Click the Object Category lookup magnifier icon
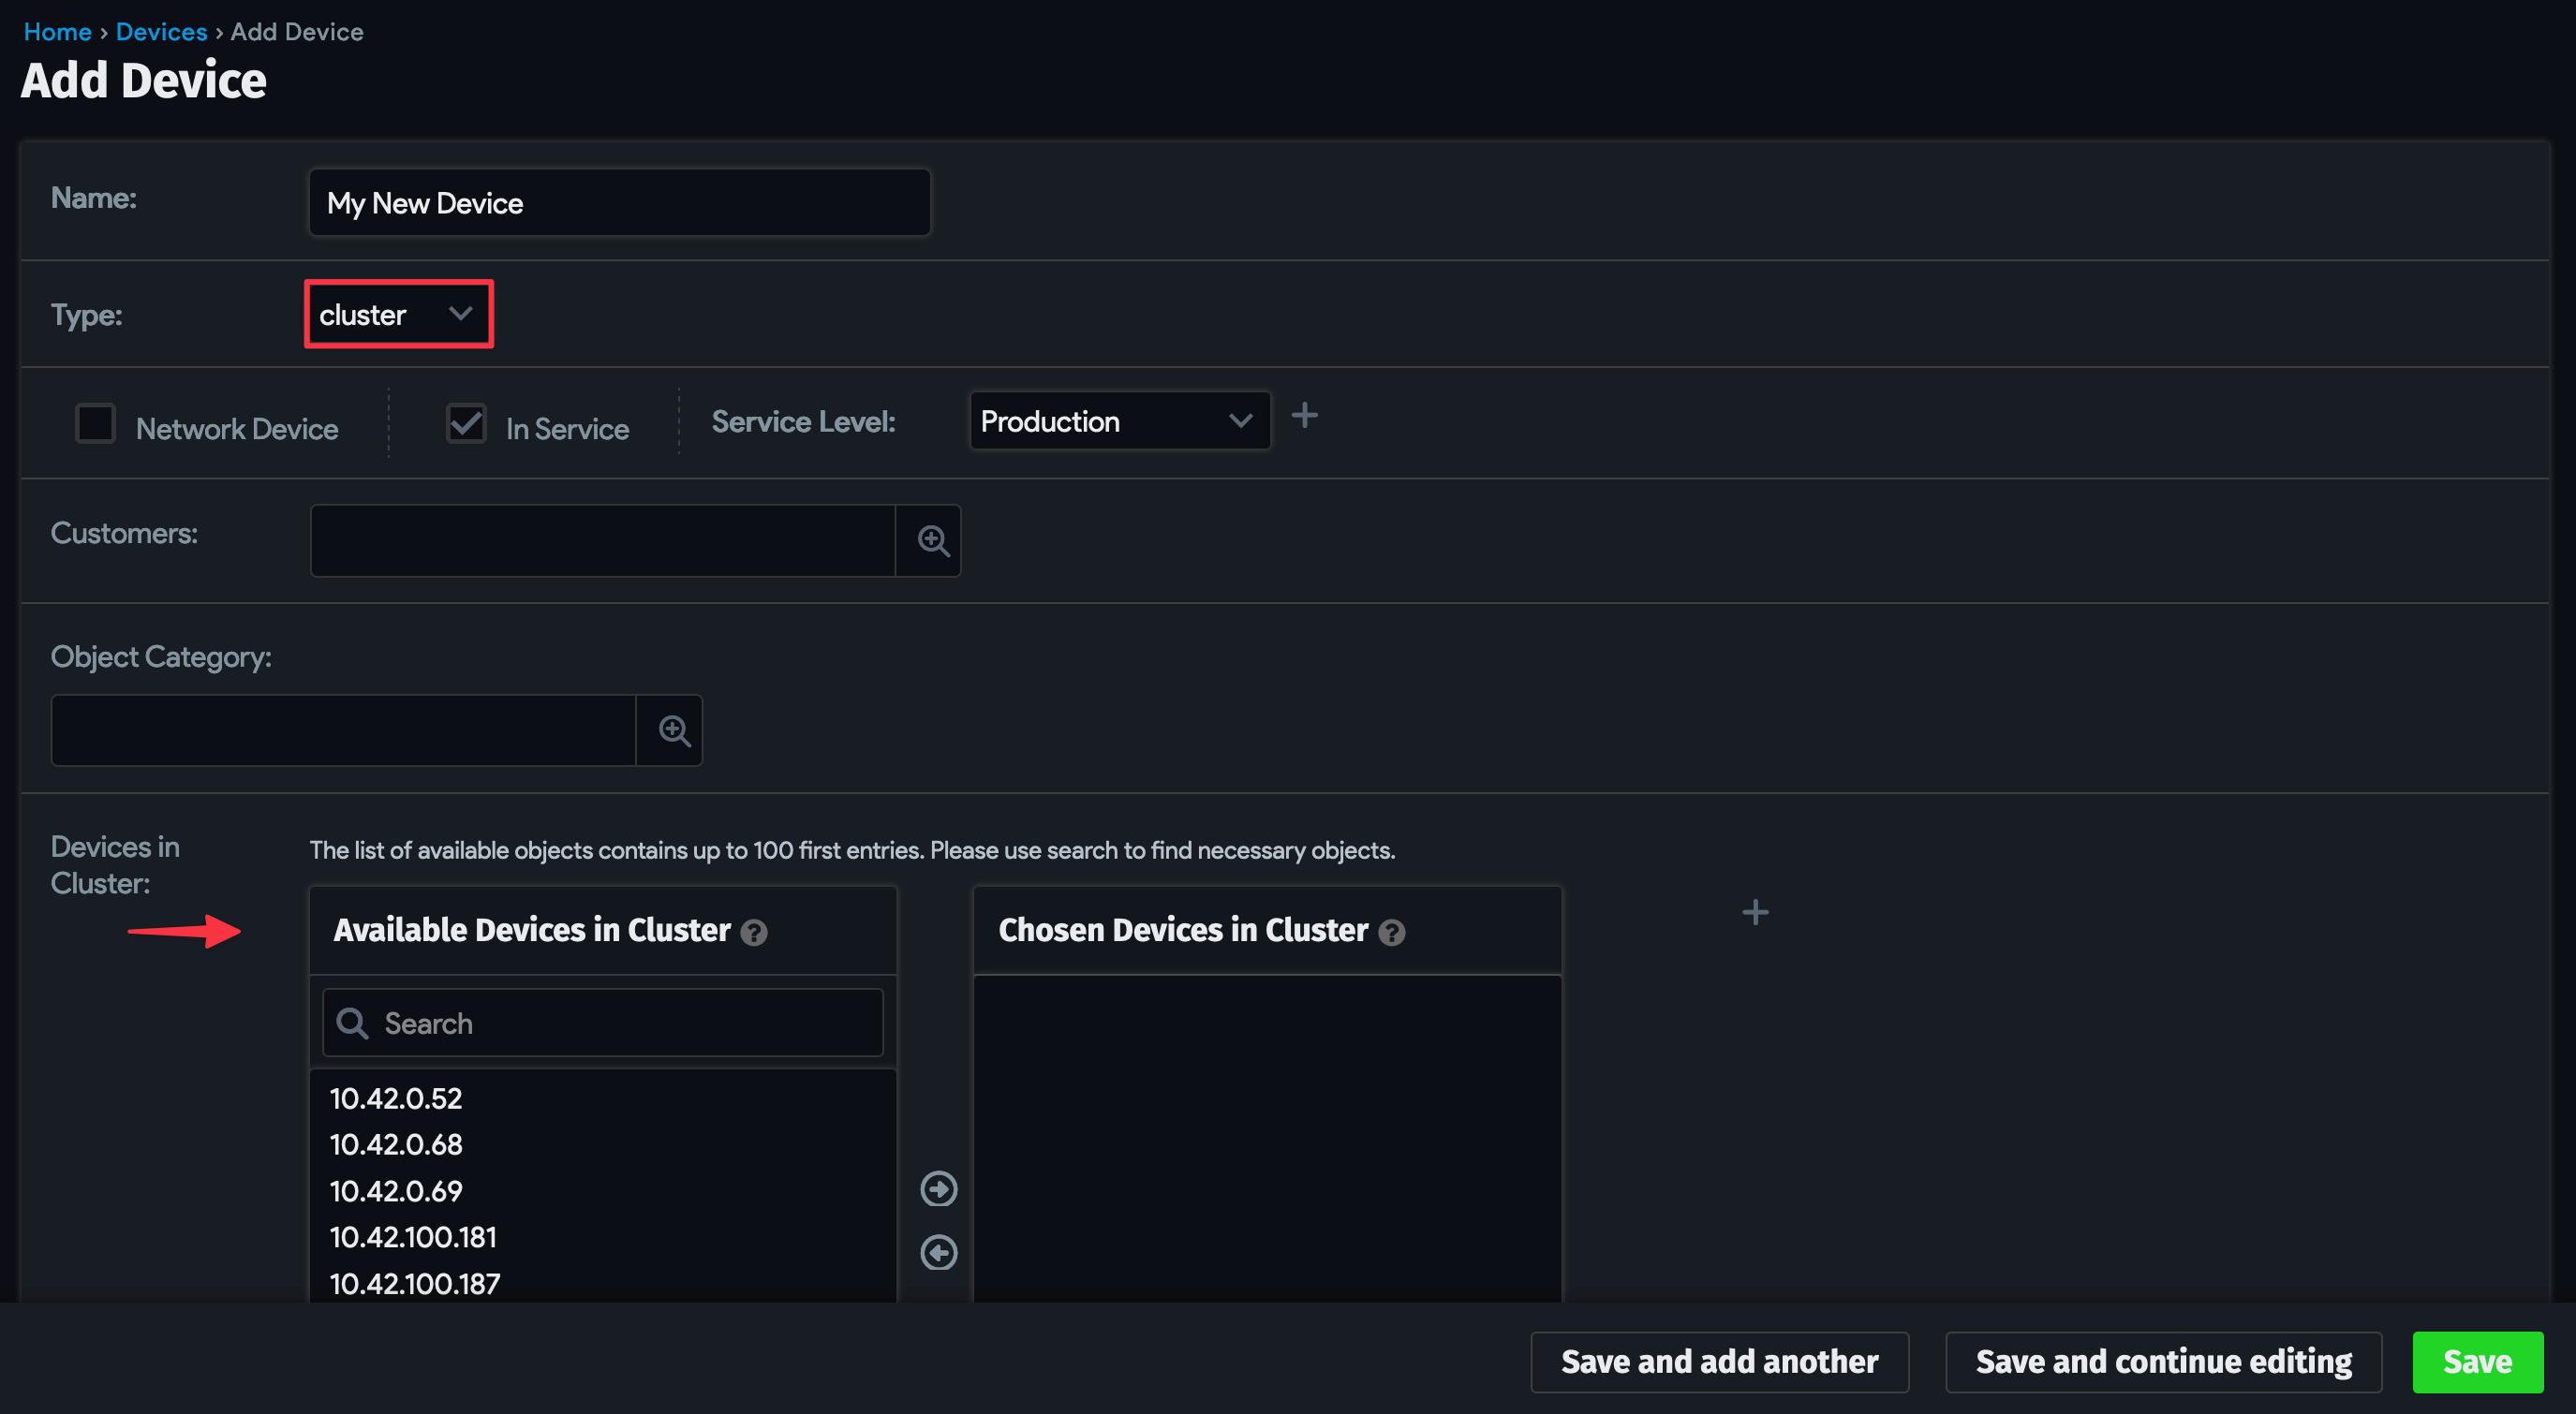 (x=673, y=731)
